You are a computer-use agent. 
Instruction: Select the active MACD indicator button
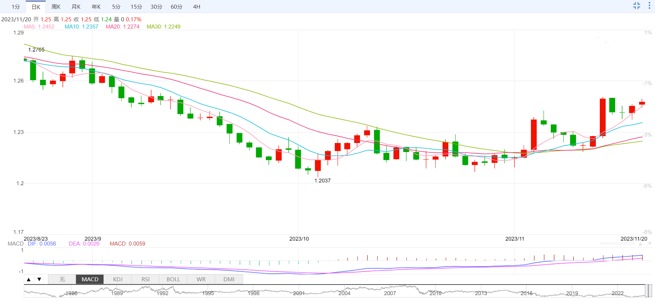pos(90,279)
